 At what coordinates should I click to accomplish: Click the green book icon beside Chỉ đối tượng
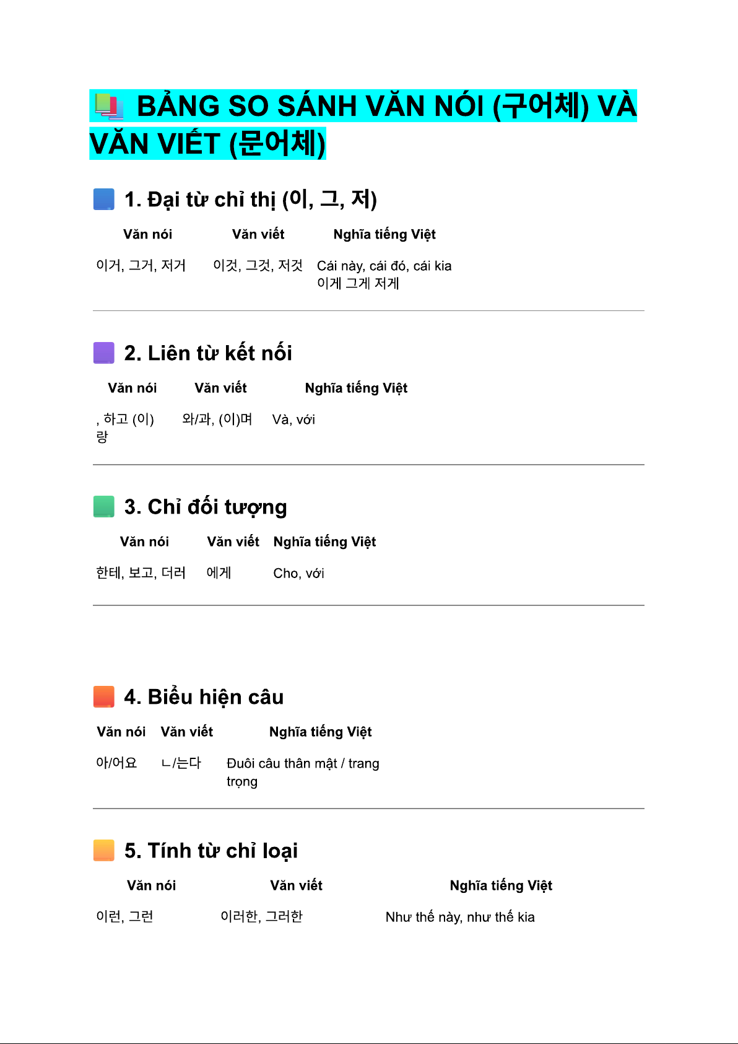click(104, 506)
